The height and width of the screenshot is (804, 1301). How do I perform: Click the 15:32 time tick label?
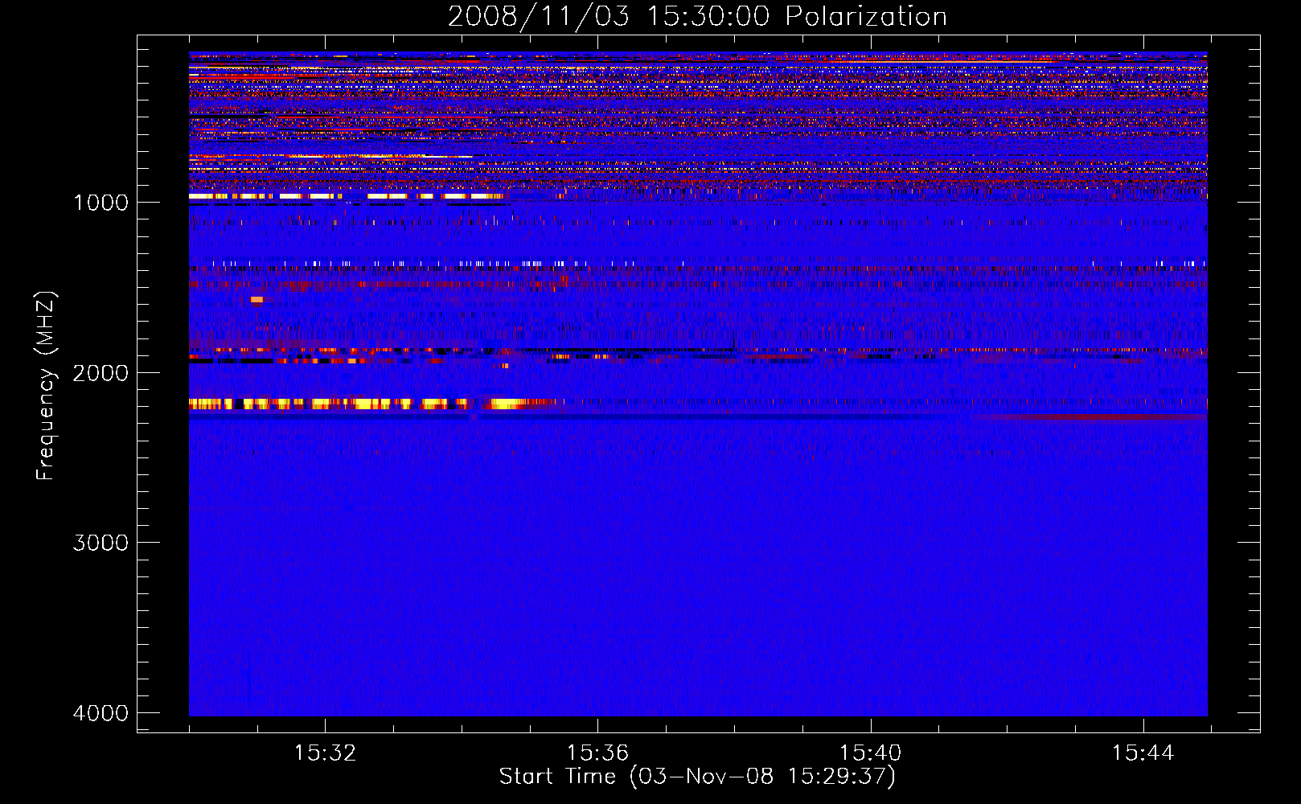[x=325, y=753]
